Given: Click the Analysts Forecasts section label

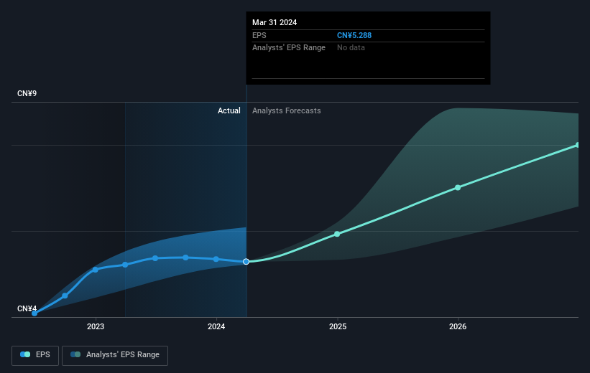Looking at the screenshot, I should point(286,110).
